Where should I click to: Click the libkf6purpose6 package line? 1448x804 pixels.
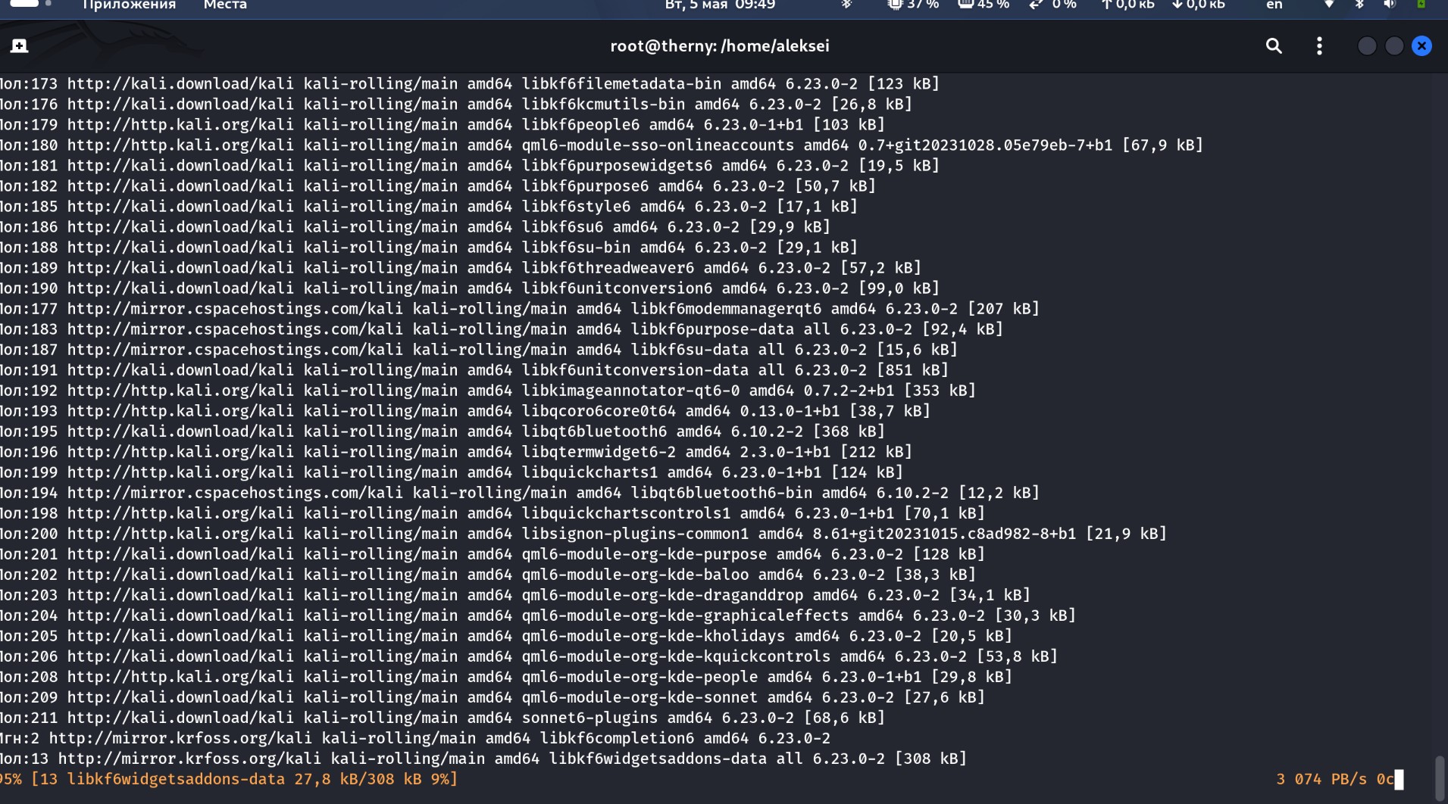438,186
